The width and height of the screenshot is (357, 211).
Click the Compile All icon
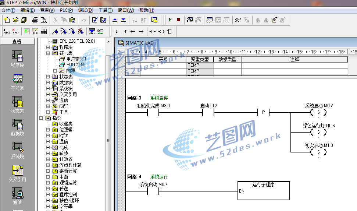pyautogui.click(x=103, y=20)
